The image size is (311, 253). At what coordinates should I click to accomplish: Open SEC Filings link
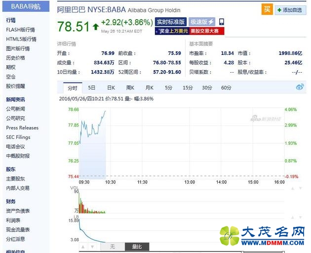click(18, 137)
